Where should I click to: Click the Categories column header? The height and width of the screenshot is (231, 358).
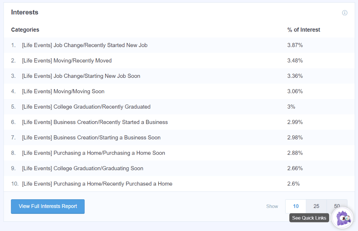(25, 30)
